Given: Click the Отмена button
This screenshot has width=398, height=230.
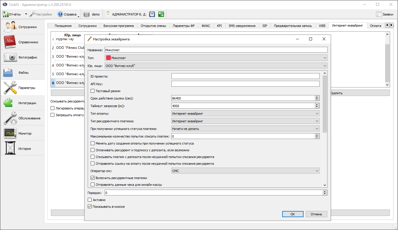Looking at the screenshot, I should [316, 214].
